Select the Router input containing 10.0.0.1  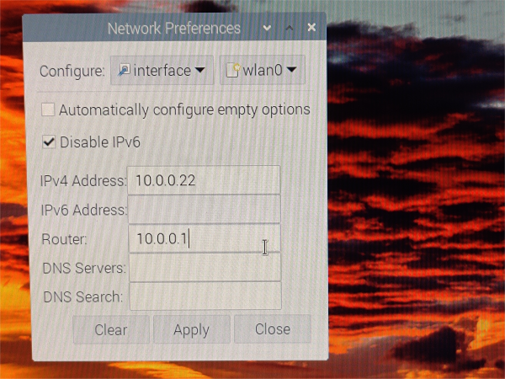point(204,239)
